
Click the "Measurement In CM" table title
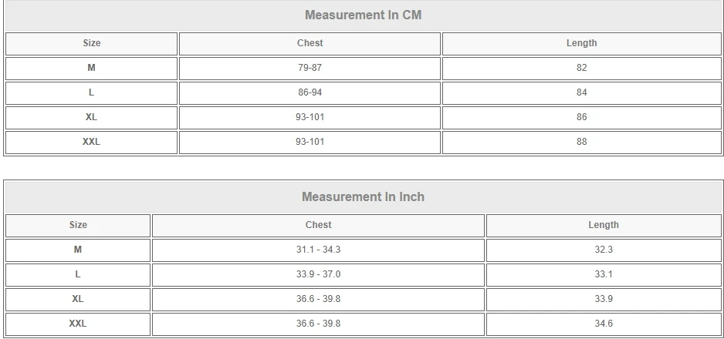(x=363, y=15)
